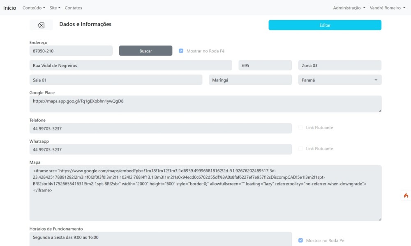The image size is (411, 246).
Task: Toggle Mostrar no Roda Pé for Horários
Action: (x=300, y=240)
